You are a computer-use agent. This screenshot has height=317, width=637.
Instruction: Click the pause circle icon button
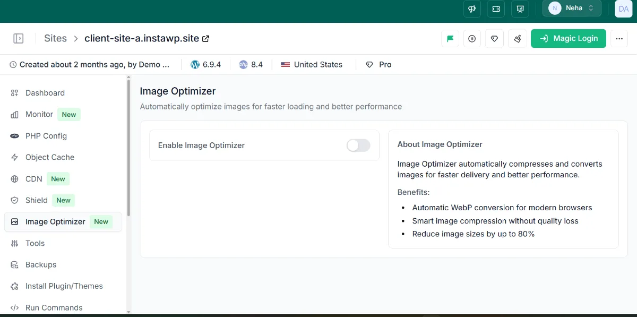tap(472, 38)
